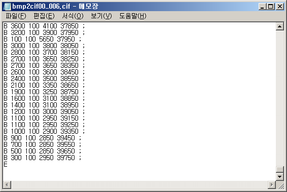Click line 'B 900 100 2850 39450 ;'

point(42,138)
